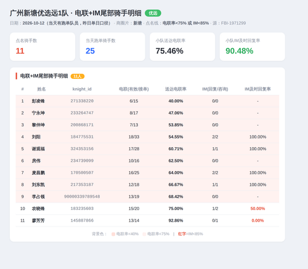This screenshot has width=308, height=269.
Task: Click 房伟 name in row 6
Action: point(36,161)
